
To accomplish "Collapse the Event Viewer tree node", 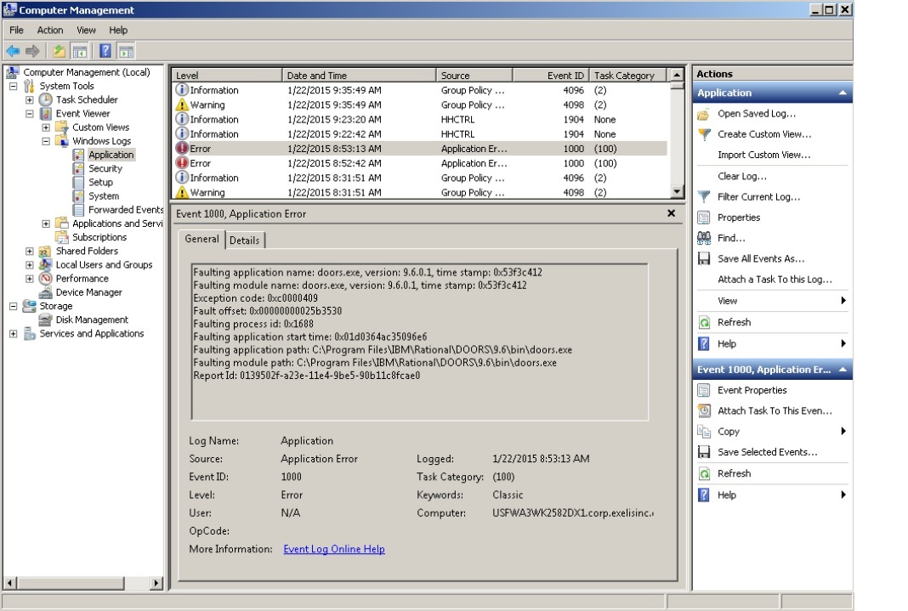I will pos(30,113).
